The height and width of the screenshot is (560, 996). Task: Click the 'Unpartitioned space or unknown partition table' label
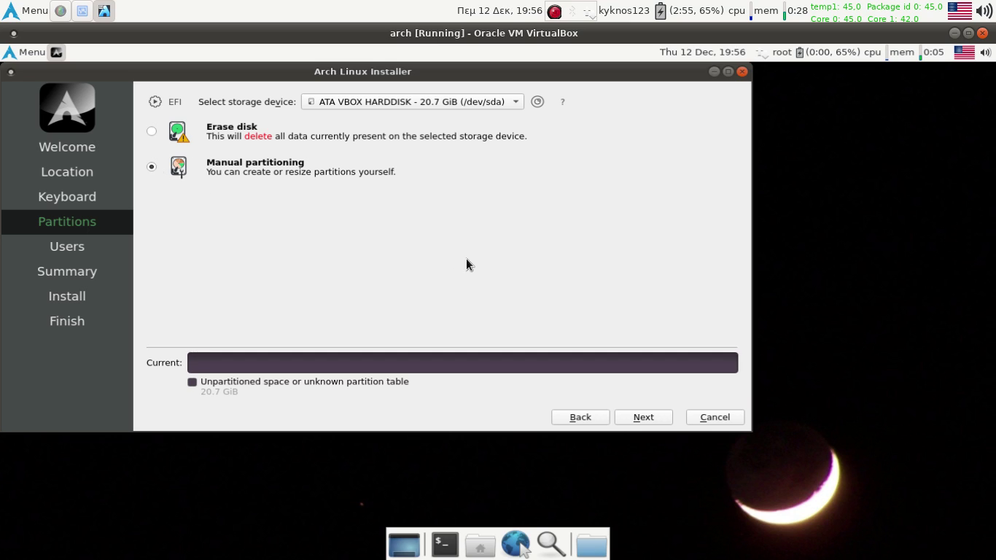(305, 381)
